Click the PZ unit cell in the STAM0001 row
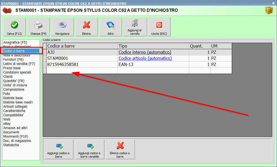 tap(221, 58)
